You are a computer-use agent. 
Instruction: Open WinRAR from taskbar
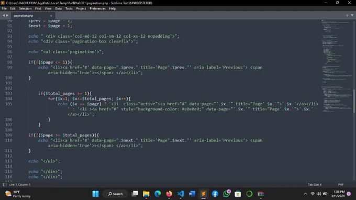coord(261,194)
